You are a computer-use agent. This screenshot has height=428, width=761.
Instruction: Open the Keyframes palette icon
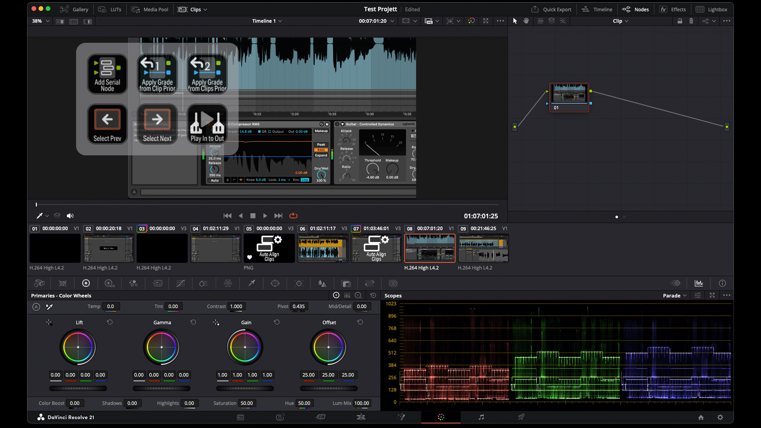click(x=675, y=283)
